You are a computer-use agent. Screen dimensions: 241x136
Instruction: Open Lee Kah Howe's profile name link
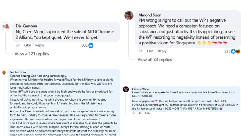click(x=18, y=72)
